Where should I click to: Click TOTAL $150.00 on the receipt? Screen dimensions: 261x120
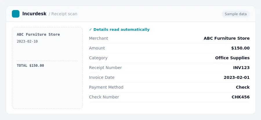point(30,66)
